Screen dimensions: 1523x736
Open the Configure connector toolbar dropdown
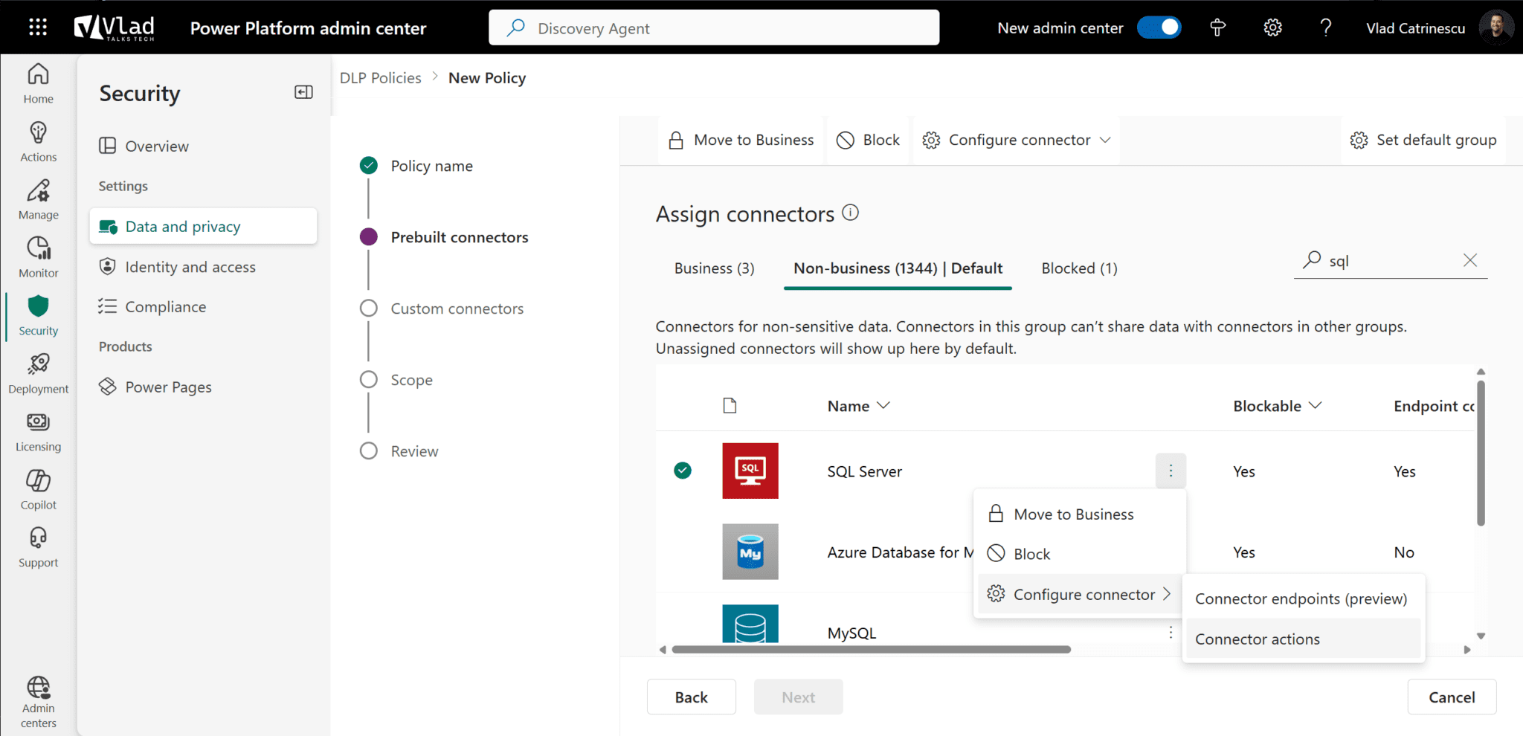click(x=1015, y=140)
